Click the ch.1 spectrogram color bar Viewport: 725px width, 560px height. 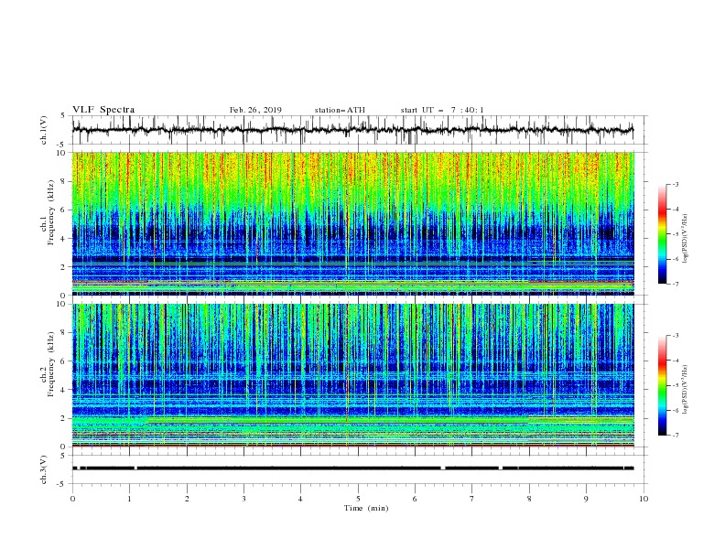[x=662, y=234]
